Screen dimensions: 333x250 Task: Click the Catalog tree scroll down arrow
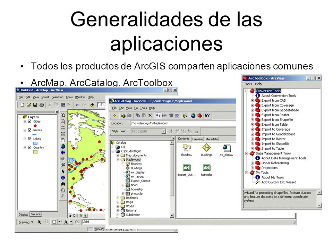click(x=172, y=216)
